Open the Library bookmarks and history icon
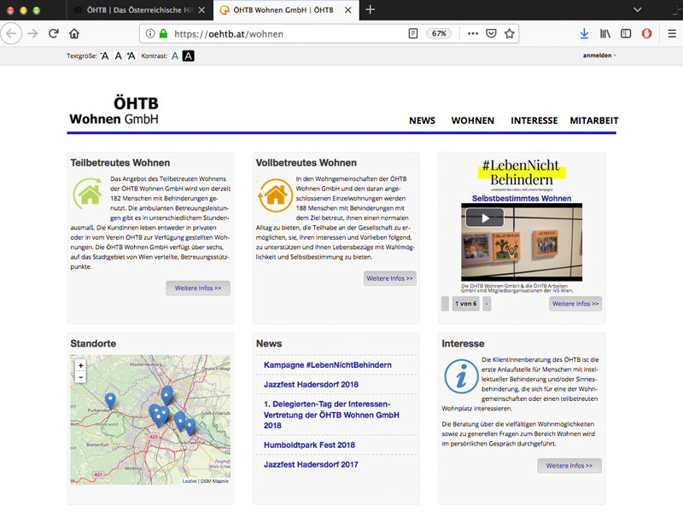 [605, 33]
